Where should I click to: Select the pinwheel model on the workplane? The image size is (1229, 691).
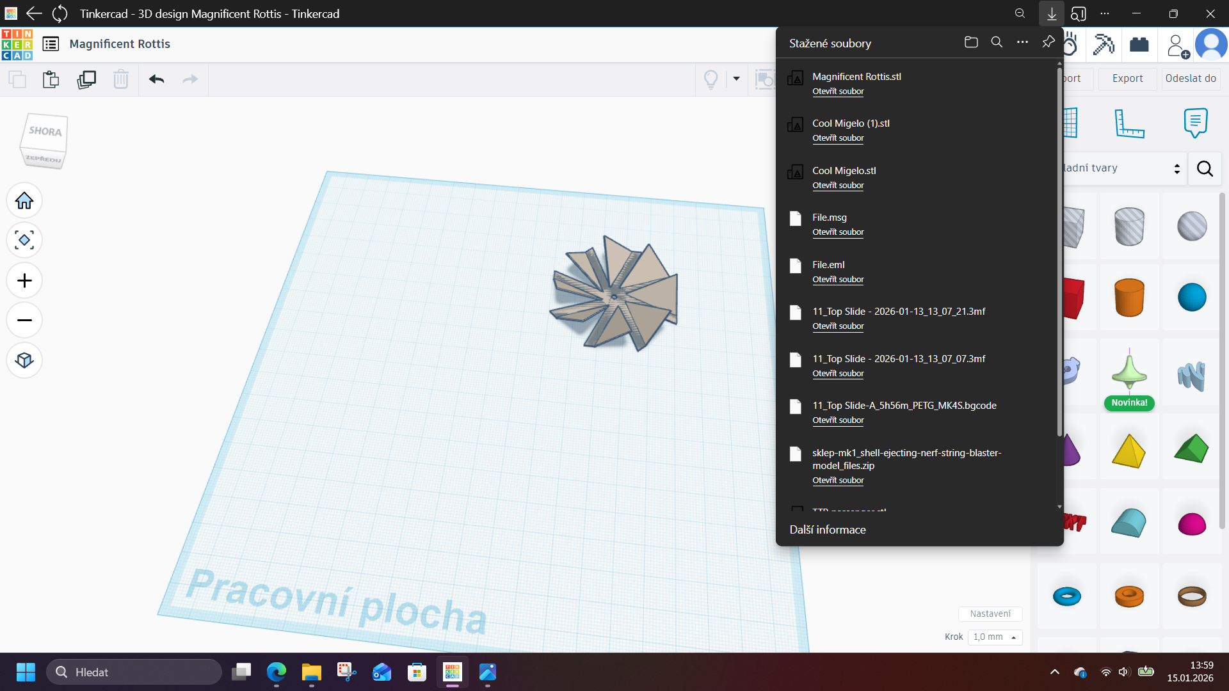tap(614, 295)
